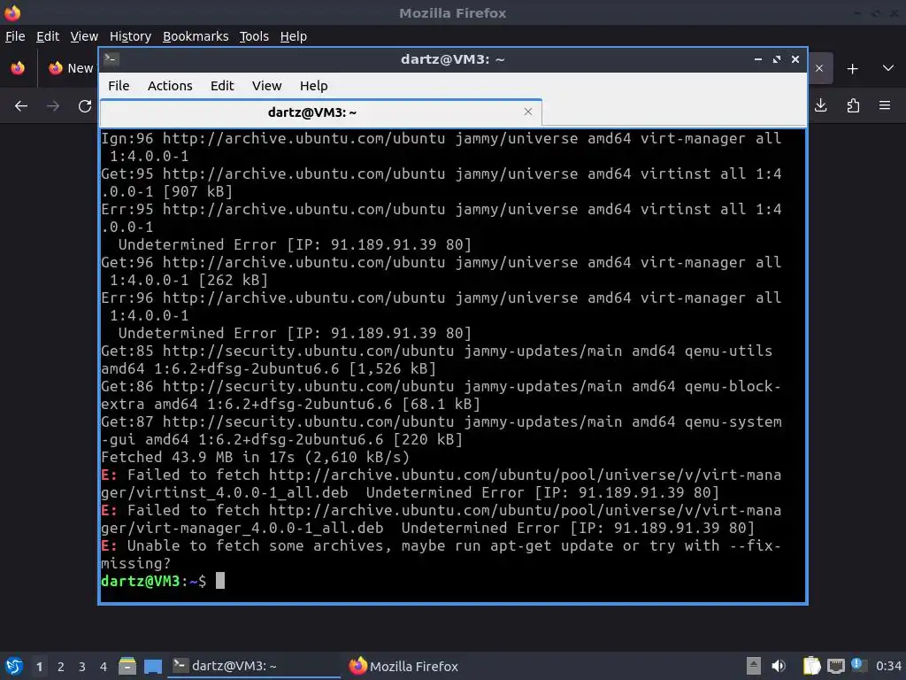The height and width of the screenshot is (680, 906).
Task: Open Firefox View menu
Action: coord(84,36)
